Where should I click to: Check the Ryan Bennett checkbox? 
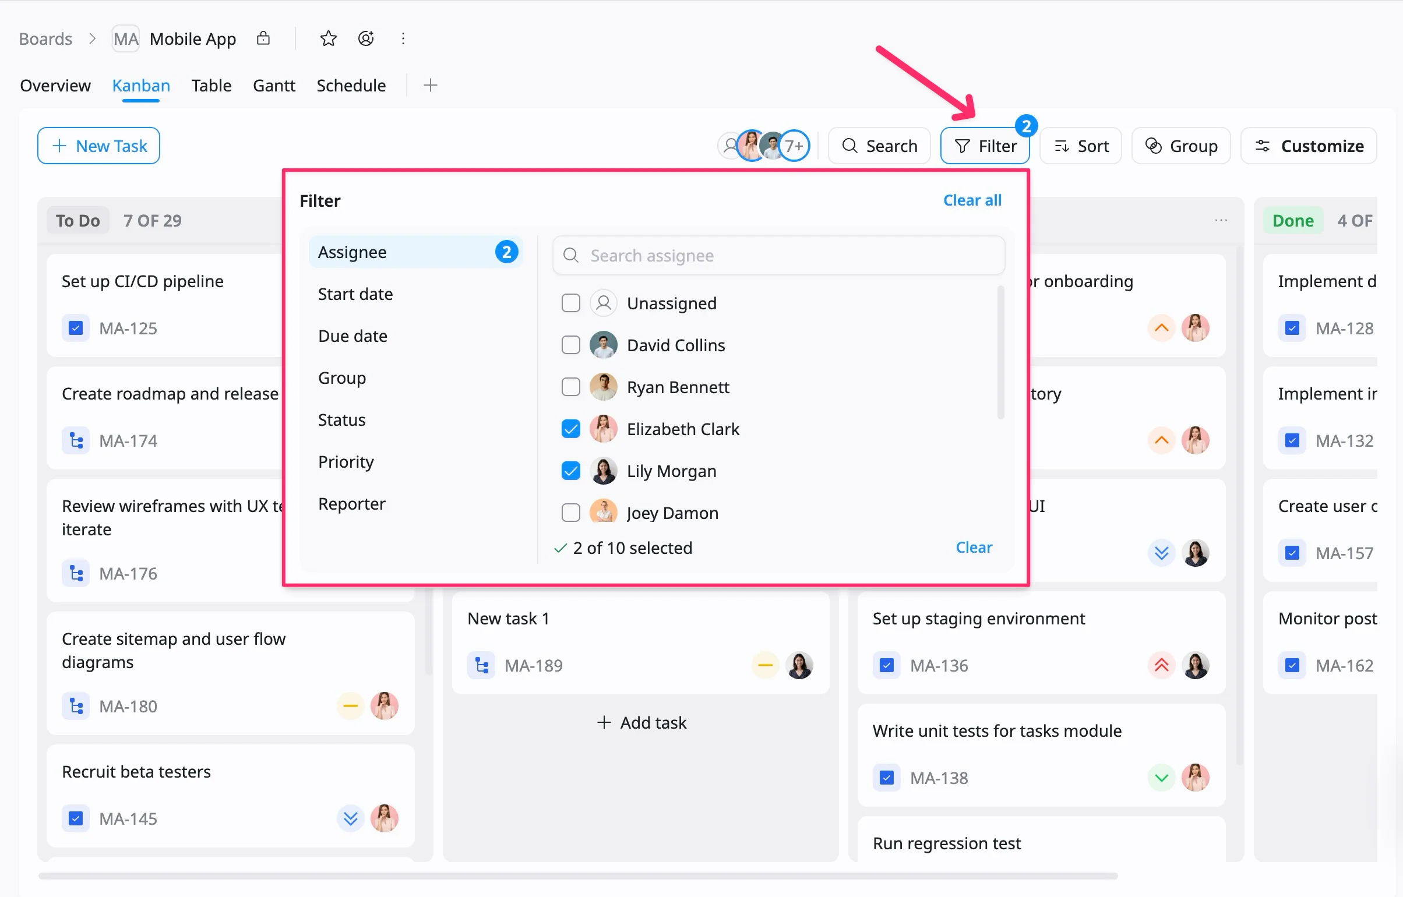coord(571,387)
